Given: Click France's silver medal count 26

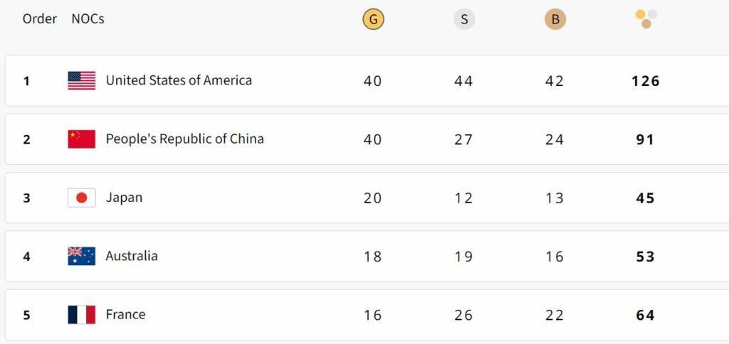Looking at the screenshot, I should (x=463, y=315).
